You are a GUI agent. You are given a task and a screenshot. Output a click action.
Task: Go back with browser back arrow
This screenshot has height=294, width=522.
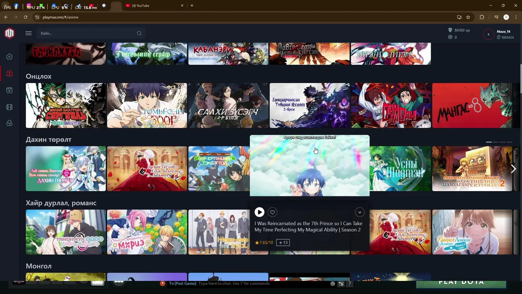pos(6,17)
